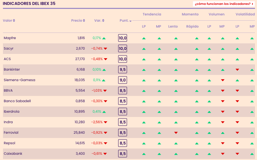Image resolution: width=257 pixels, height=160 pixels.
Task: Click the Volatilidad column group header
Action: 245,14
